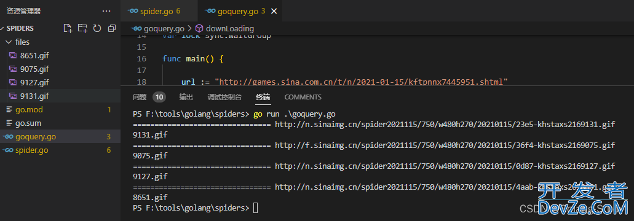The image size is (634, 221).
Task: Click the Go file icon on spider.go tab
Action: pos(133,11)
